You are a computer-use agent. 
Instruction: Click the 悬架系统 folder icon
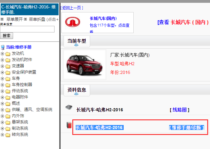(8, 122)
